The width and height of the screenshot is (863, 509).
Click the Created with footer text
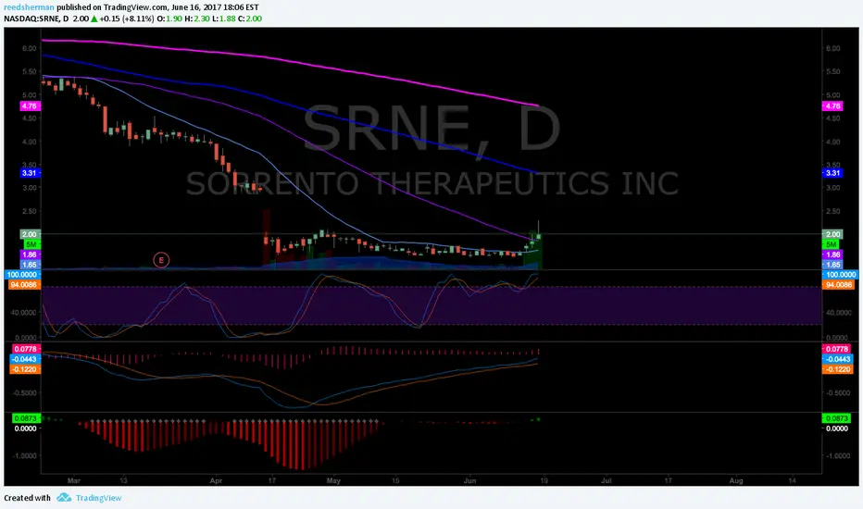(28, 498)
